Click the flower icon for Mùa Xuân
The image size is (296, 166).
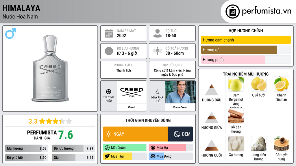pos(107,148)
